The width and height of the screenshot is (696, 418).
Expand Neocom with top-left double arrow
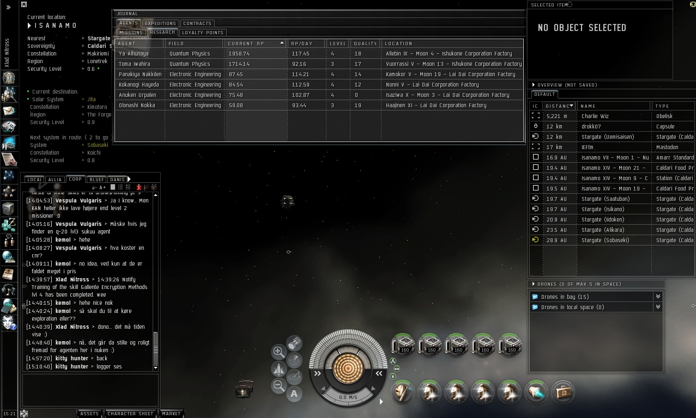pyautogui.click(x=8, y=8)
